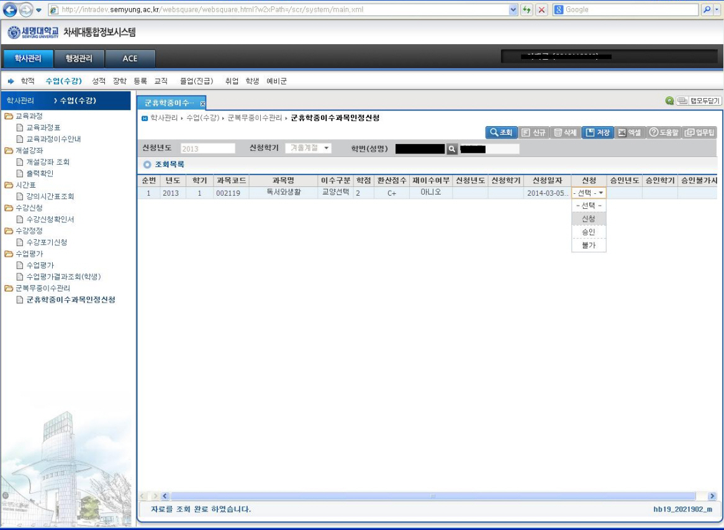Click the 002119 course code cell
This screenshot has width=724, height=530.
click(231, 193)
